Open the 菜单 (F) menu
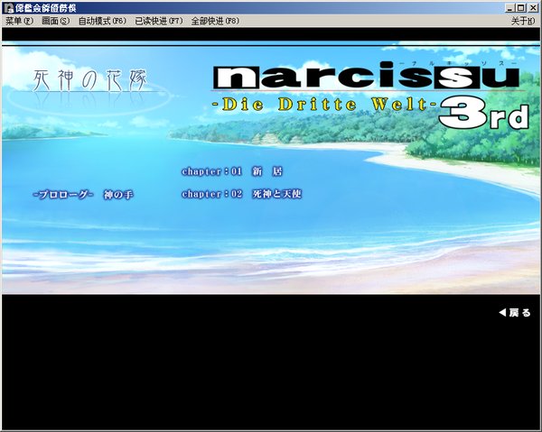 point(19,21)
